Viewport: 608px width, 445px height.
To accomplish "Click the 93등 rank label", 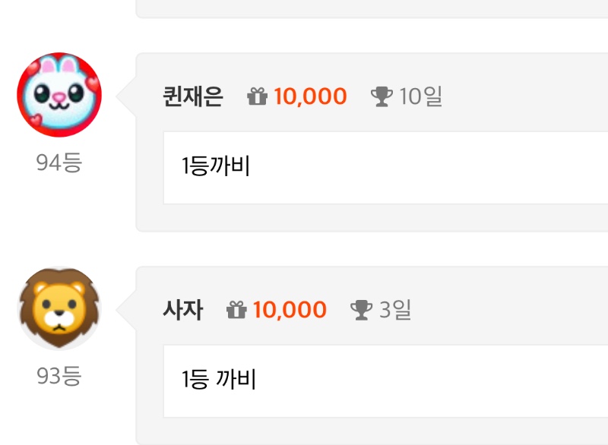I will coord(59,375).
